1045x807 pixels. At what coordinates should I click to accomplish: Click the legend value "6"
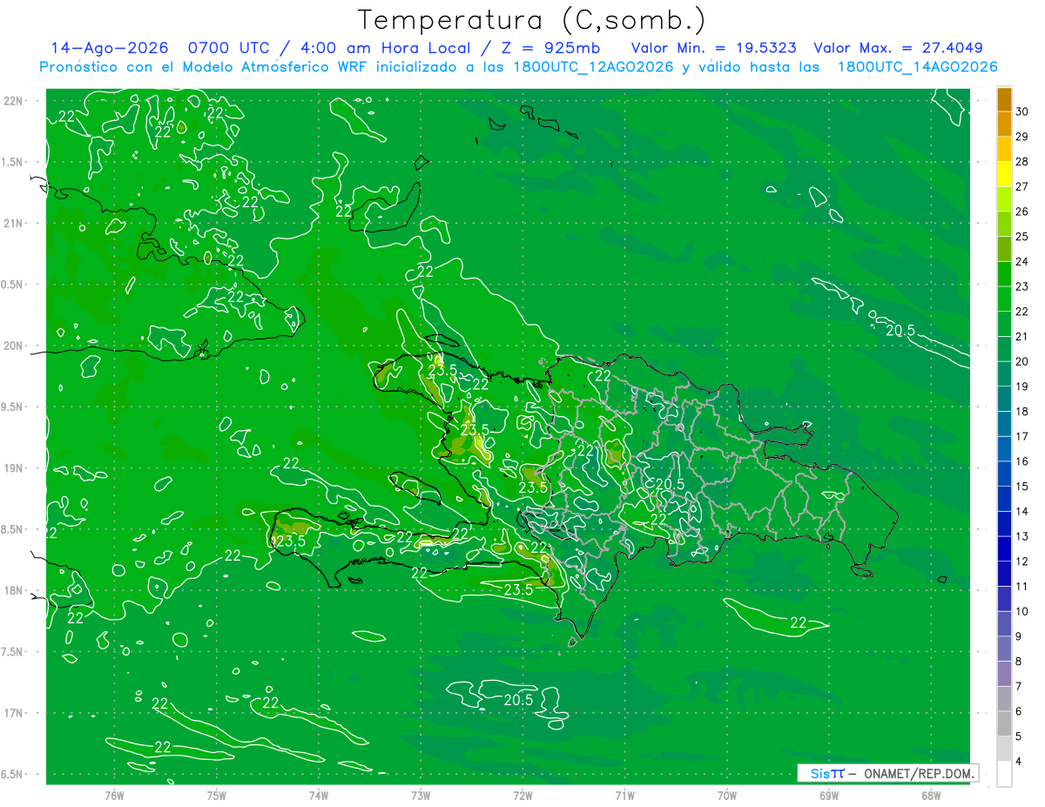pyautogui.click(x=1020, y=711)
